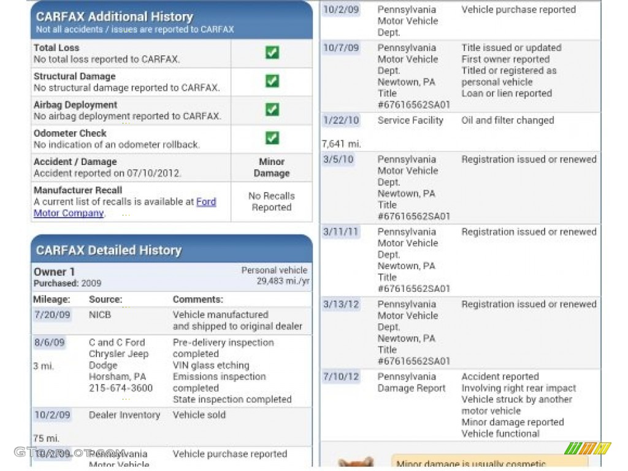Select 'Oil and filter changed' comment
This screenshot has height=471, width=628.
pos(507,121)
